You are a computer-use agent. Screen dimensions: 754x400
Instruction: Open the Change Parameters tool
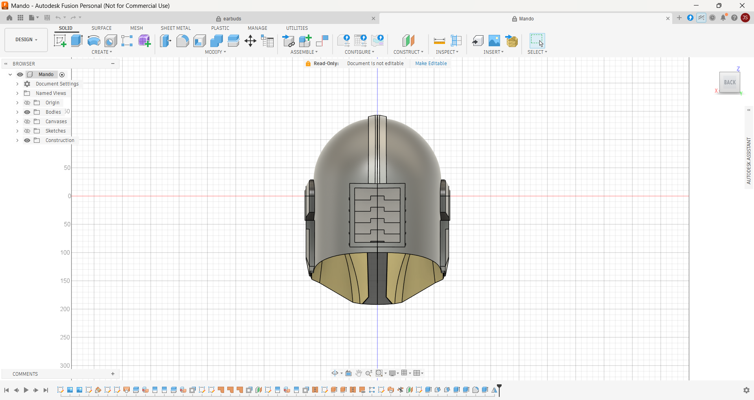point(267,41)
